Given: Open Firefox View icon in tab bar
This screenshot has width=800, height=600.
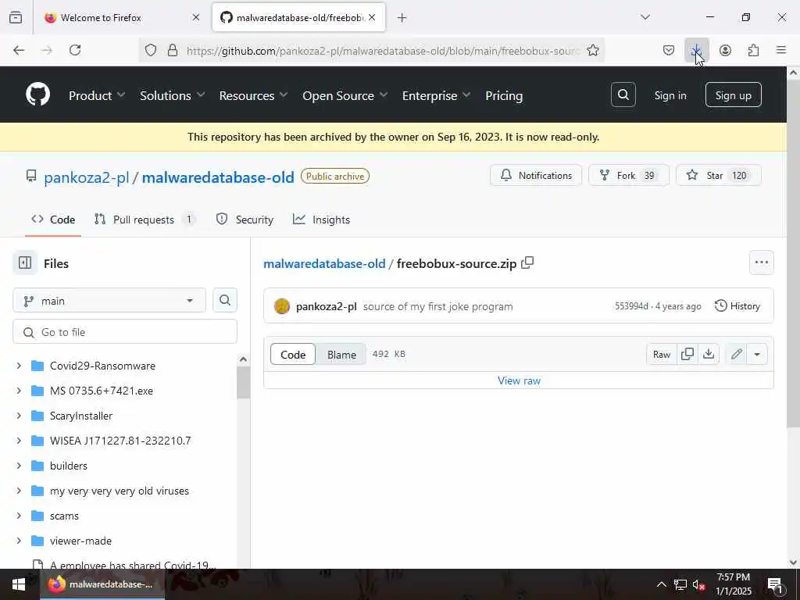Looking at the screenshot, I should (16, 17).
